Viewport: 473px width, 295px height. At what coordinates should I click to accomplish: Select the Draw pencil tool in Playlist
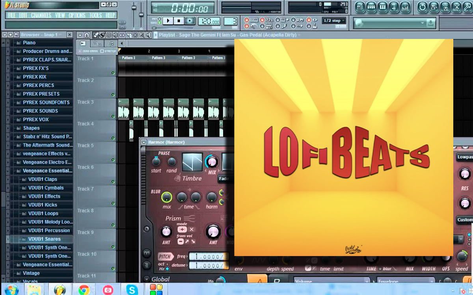[x=95, y=35]
